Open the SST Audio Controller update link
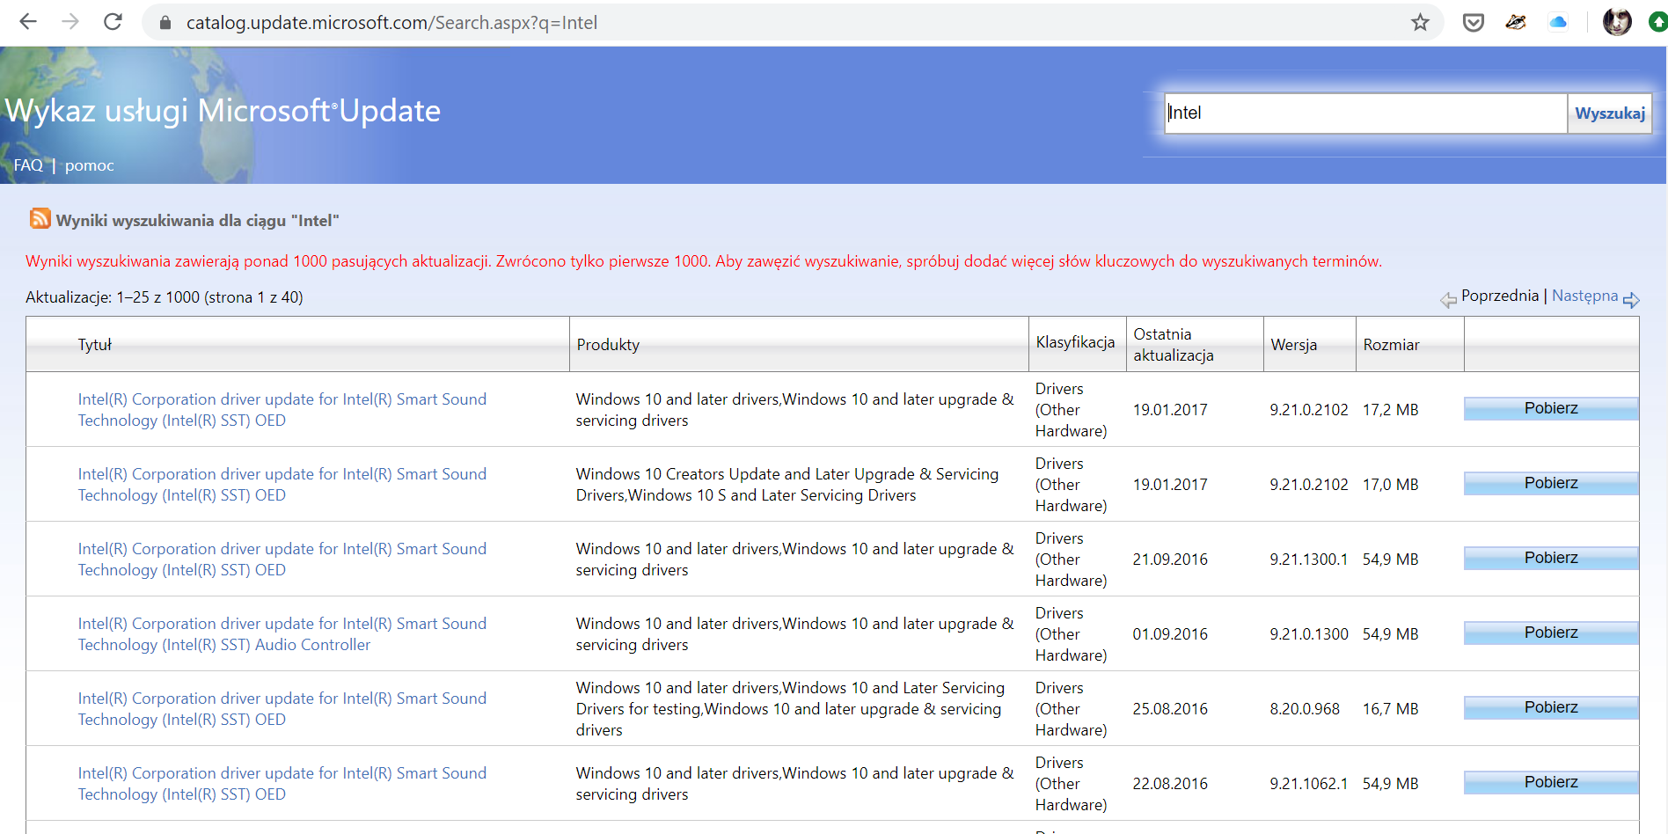The image size is (1668, 834). tap(282, 634)
